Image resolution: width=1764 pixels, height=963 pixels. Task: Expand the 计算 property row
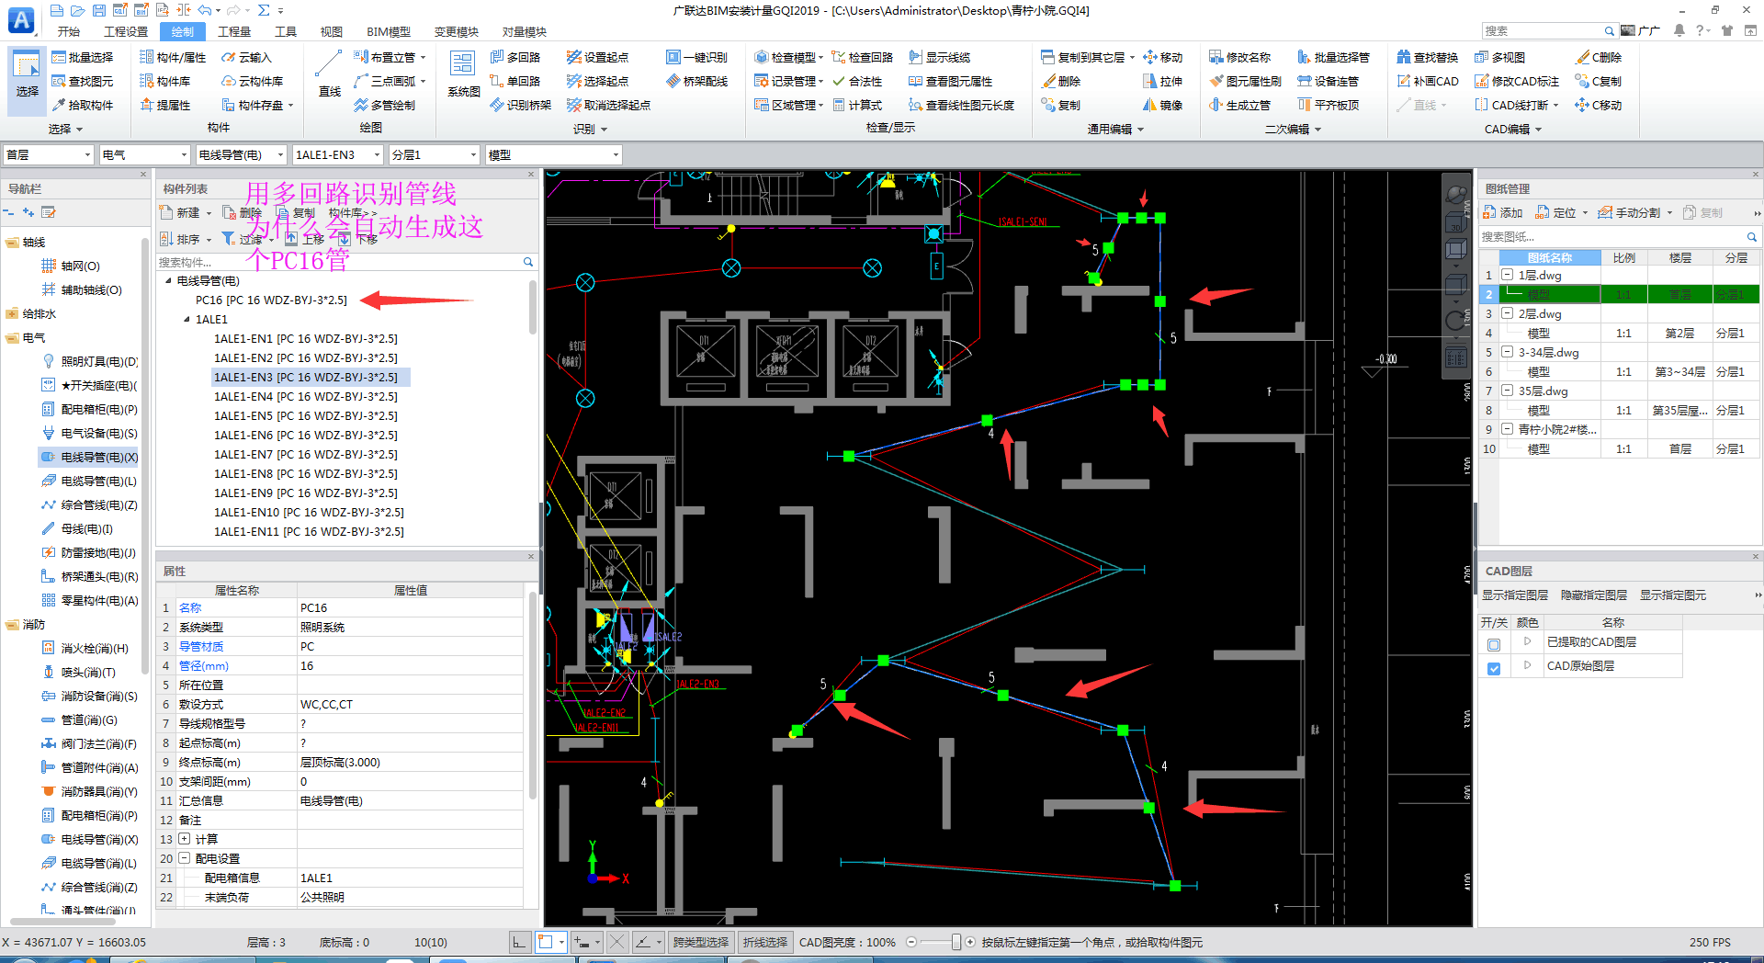(x=185, y=839)
